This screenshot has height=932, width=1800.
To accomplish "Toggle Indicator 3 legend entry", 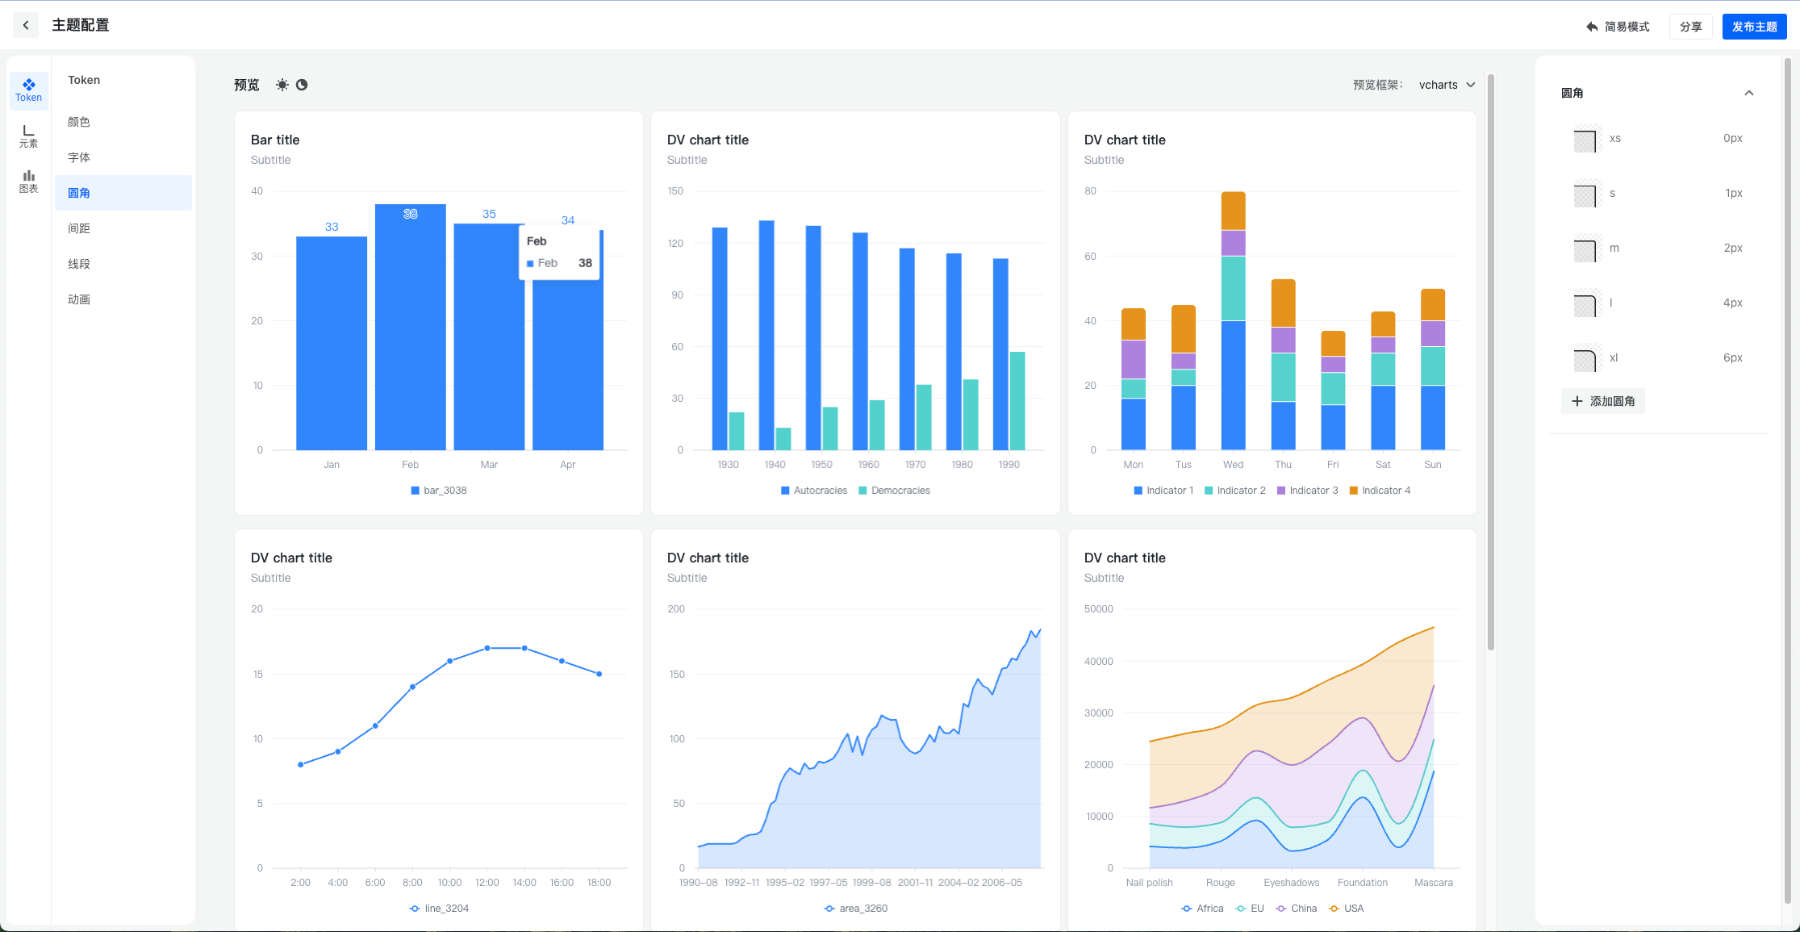I will pos(1307,491).
